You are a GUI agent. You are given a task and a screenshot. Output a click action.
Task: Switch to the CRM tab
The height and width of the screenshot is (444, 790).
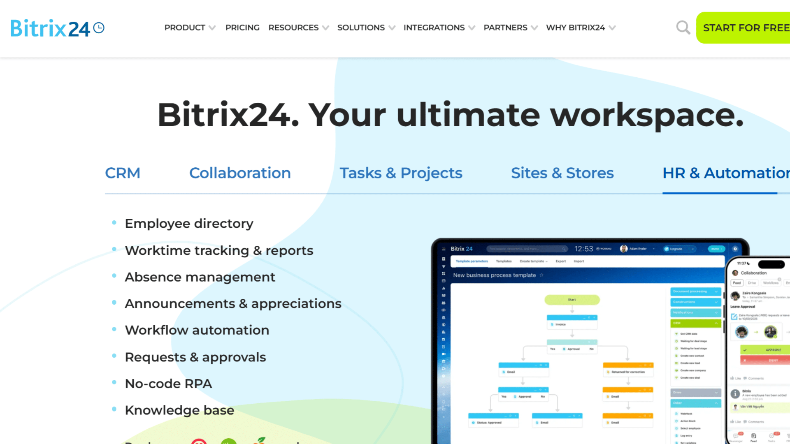tap(123, 173)
